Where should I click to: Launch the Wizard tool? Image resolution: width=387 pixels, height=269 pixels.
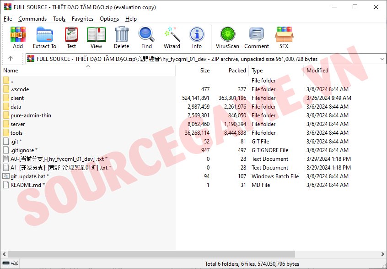click(x=172, y=37)
